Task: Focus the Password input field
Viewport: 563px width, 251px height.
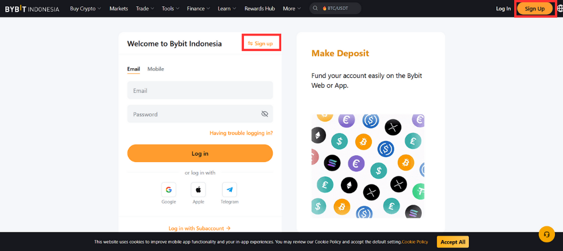Action: tap(200, 114)
